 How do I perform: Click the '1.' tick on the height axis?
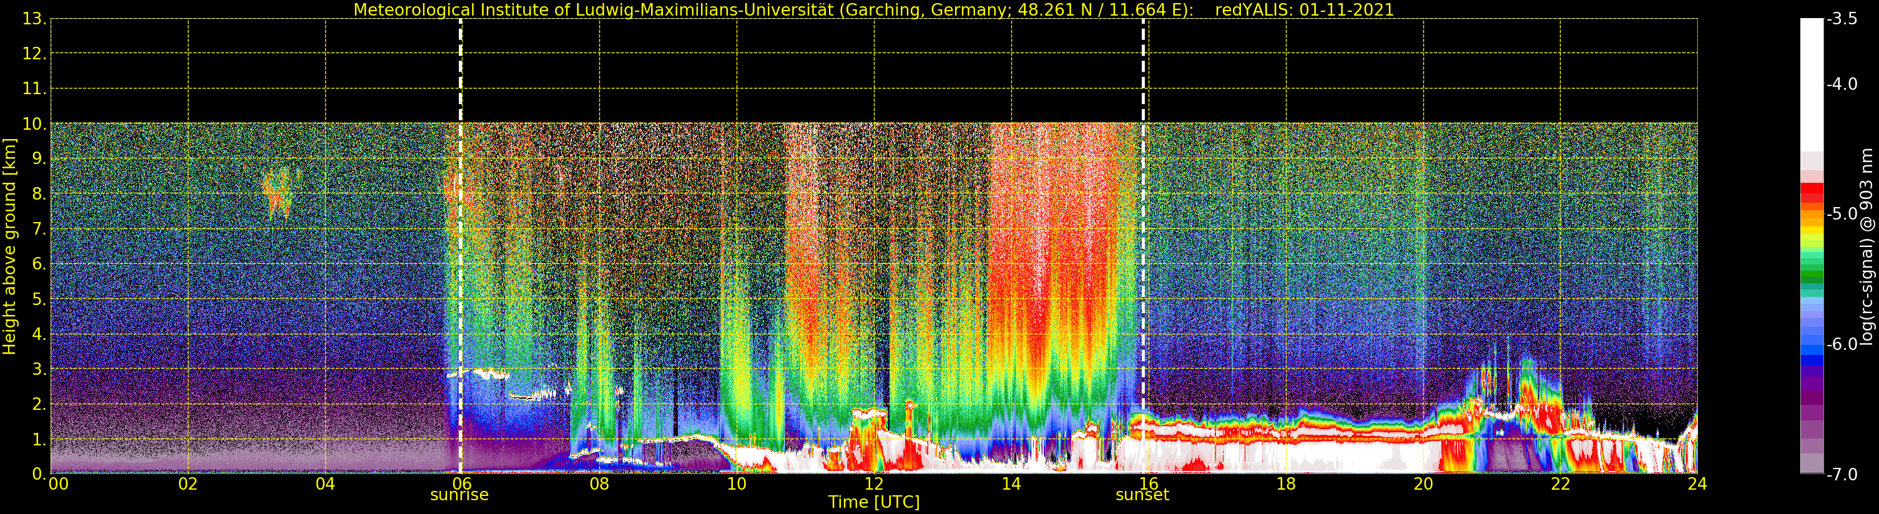tap(39, 440)
